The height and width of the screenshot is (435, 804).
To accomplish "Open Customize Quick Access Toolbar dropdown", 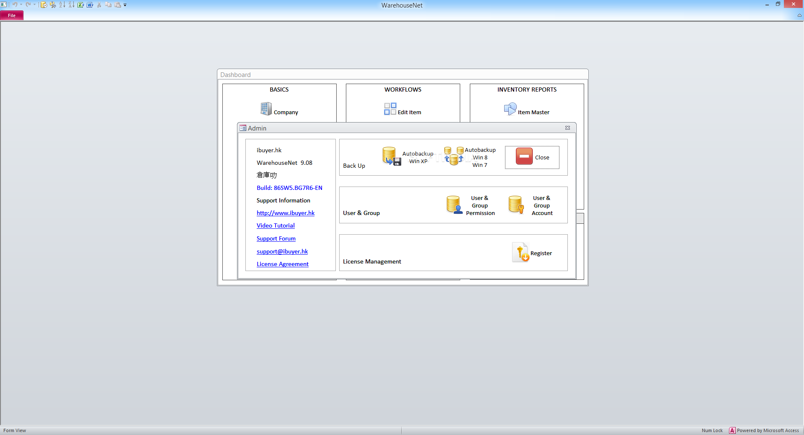I will coord(125,5).
